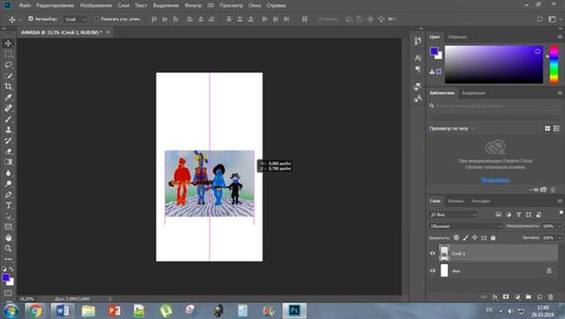Add a layer style with fx icon
565x319 pixels.
point(495,296)
